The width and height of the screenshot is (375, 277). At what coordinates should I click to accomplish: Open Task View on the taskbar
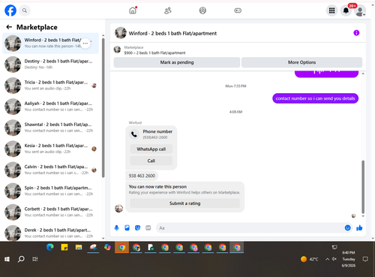tap(35, 259)
